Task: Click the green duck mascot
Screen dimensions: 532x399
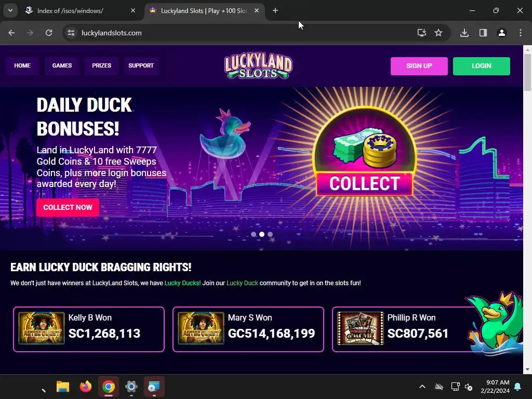Action: 495,324
